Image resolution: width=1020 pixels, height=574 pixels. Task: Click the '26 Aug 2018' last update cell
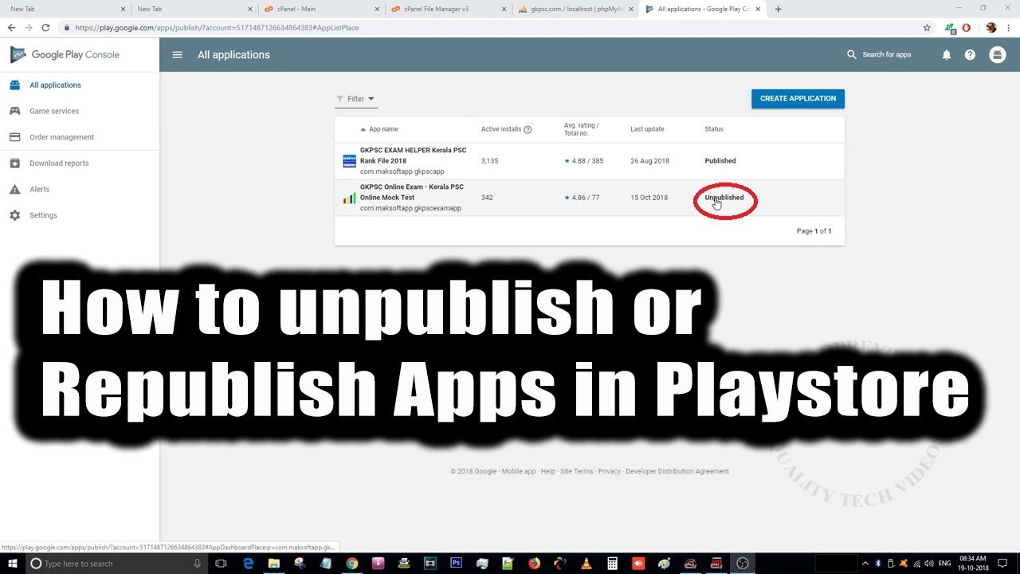(649, 161)
